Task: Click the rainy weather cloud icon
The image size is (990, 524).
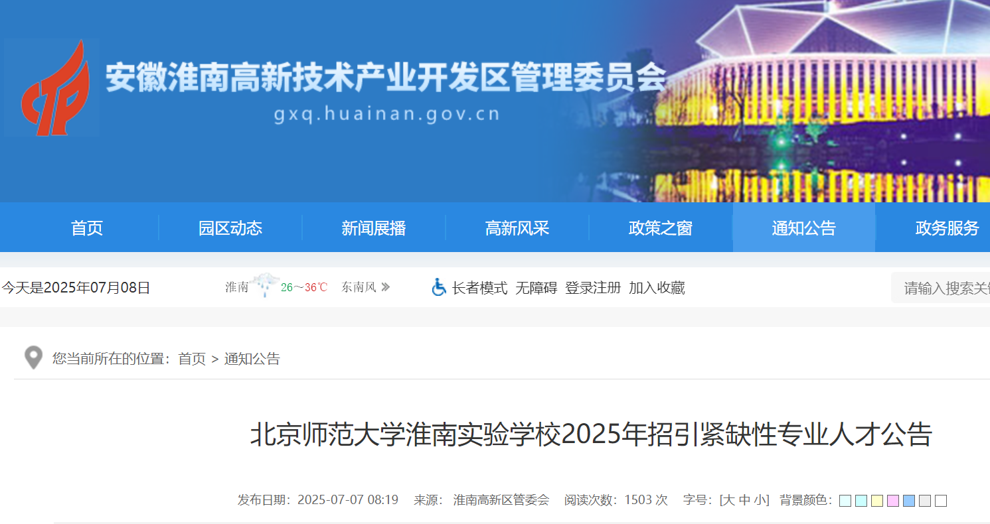Action: pyautogui.click(x=265, y=285)
